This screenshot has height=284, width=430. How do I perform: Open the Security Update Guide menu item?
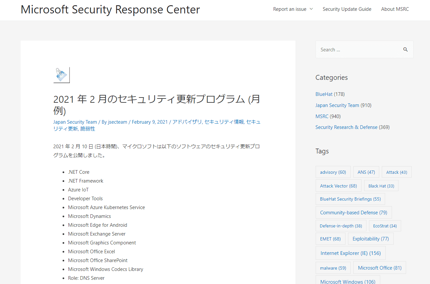point(347,9)
